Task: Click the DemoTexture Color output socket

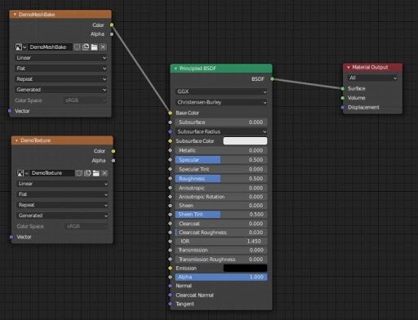Action: click(113, 151)
